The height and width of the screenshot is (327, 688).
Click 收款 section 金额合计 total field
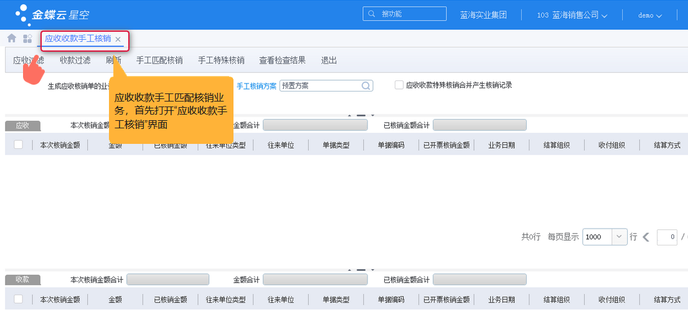(315, 280)
